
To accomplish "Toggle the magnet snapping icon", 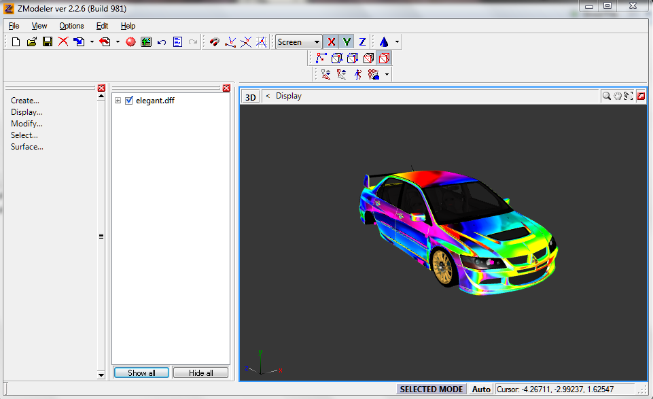I will point(215,41).
